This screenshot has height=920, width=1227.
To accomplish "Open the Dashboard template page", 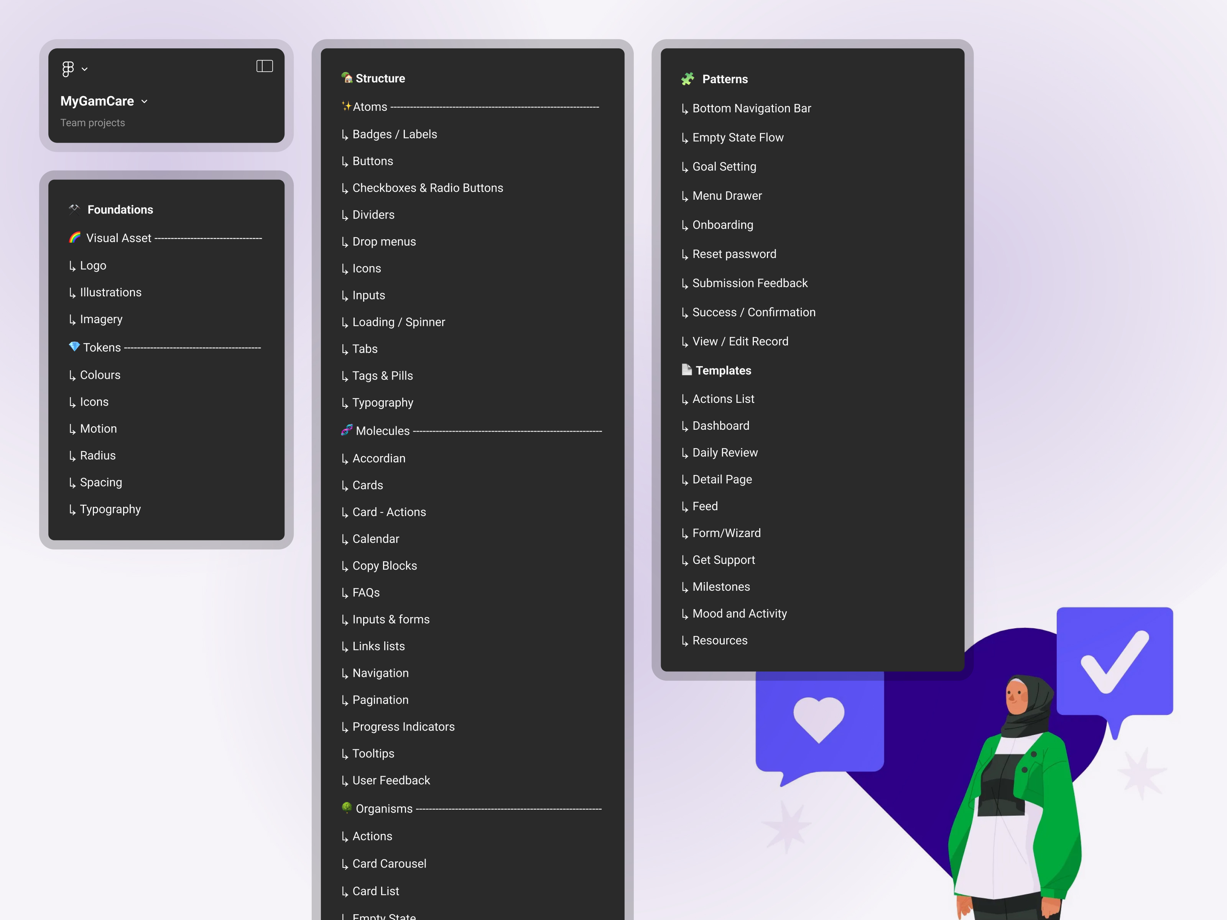I will click(x=720, y=426).
